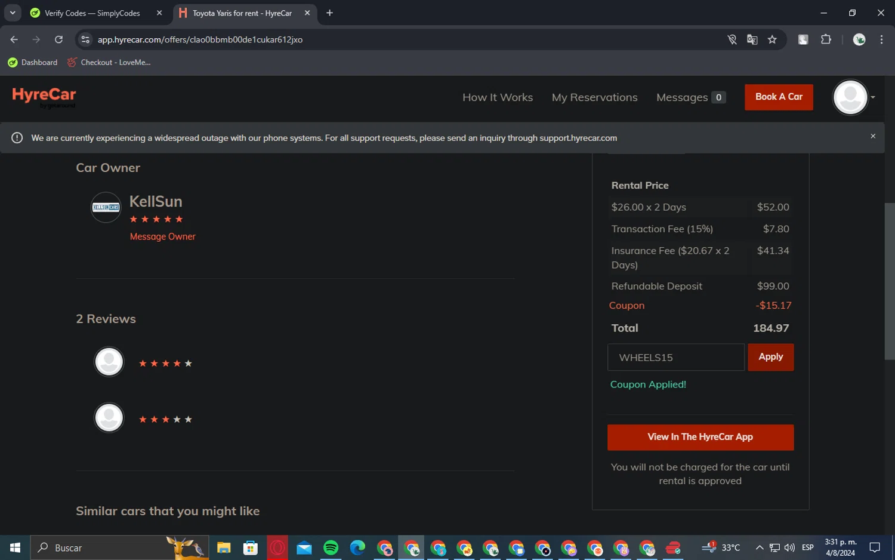The image size is (895, 560).
Task: Open Dashboard bookmark
Action: [x=33, y=62]
